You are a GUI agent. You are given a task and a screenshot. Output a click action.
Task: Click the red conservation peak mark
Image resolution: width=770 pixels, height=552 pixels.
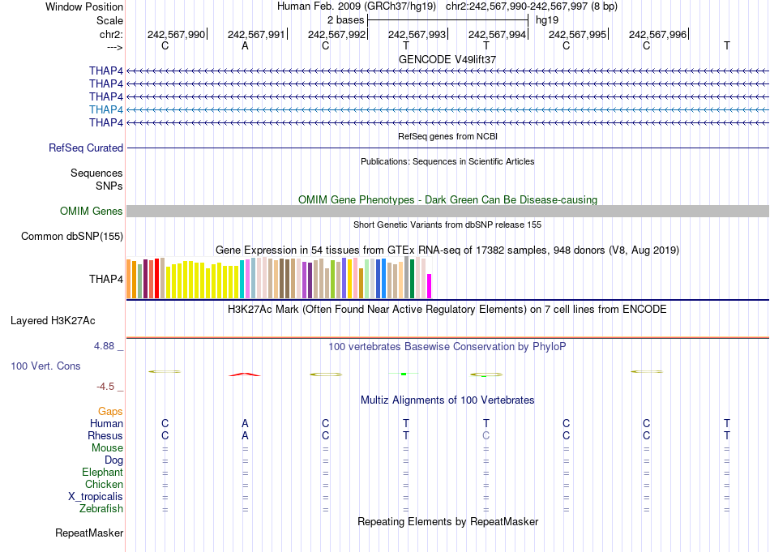tap(245, 374)
